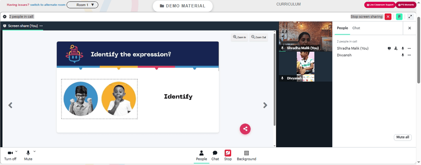Viewport: 421px width, 165px height.
Task: Click the boy with glasses image on slide
Action: [x=81, y=99]
